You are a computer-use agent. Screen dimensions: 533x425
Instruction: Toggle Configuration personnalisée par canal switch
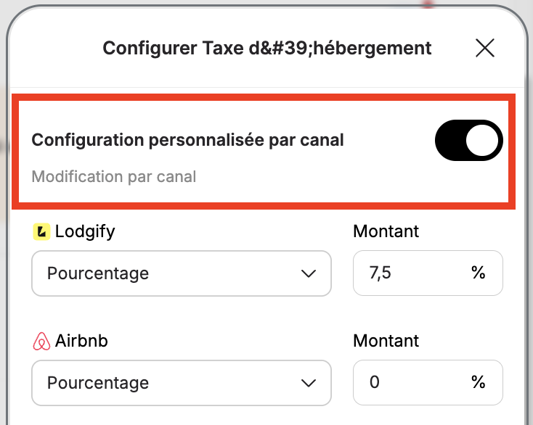(469, 140)
